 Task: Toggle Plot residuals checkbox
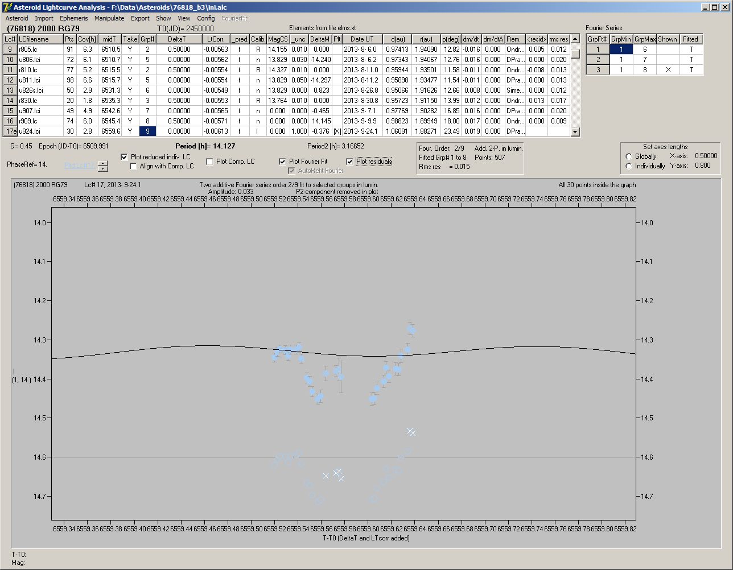pyautogui.click(x=350, y=162)
